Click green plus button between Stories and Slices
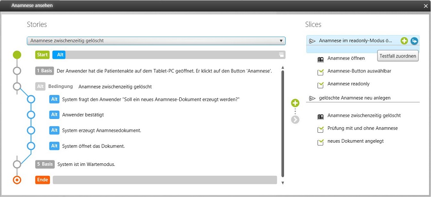The image size is (431, 197). pyautogui.click(x=295, y=103)
